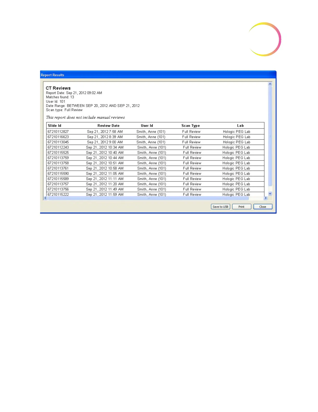
Task: Click the Date Range line
Action: tap(93, 106)
